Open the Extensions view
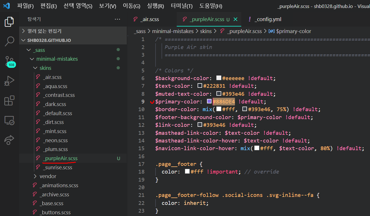Viewport: 370px width, 216px height. (9, 101)
